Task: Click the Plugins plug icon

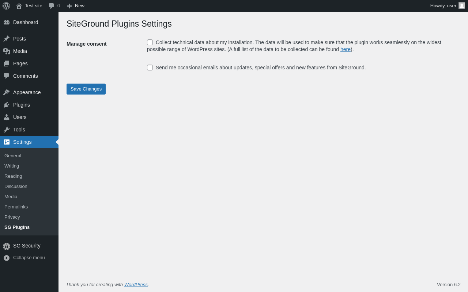Action: click(7, 105)
